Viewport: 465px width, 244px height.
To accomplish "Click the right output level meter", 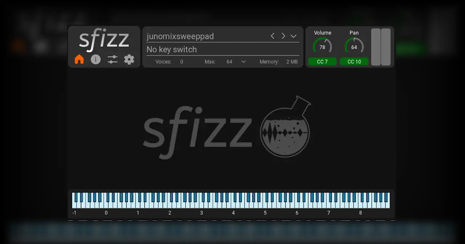I will coord(386,47).
